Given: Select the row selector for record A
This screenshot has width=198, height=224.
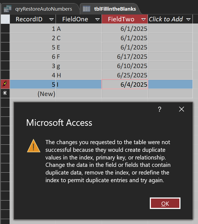Looking at the screenshot, I should 5,28.
